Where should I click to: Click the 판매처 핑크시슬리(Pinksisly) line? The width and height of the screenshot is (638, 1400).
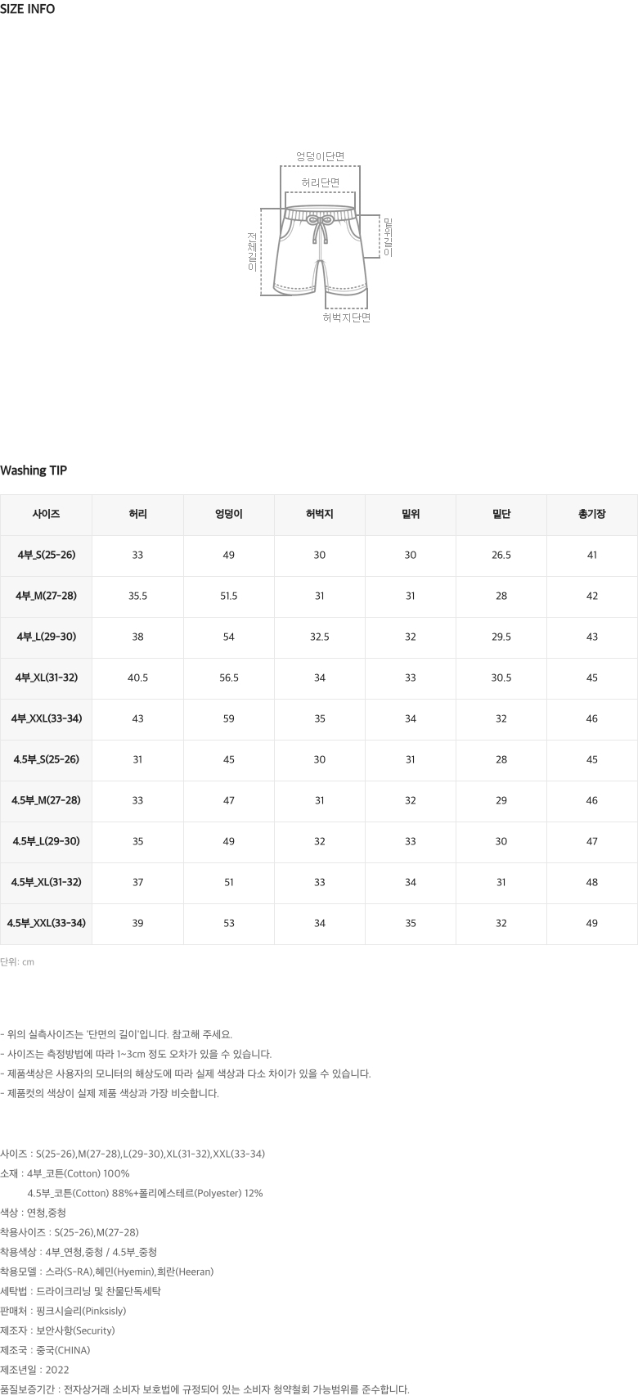pyautogui.click(x=63, y=1311)
